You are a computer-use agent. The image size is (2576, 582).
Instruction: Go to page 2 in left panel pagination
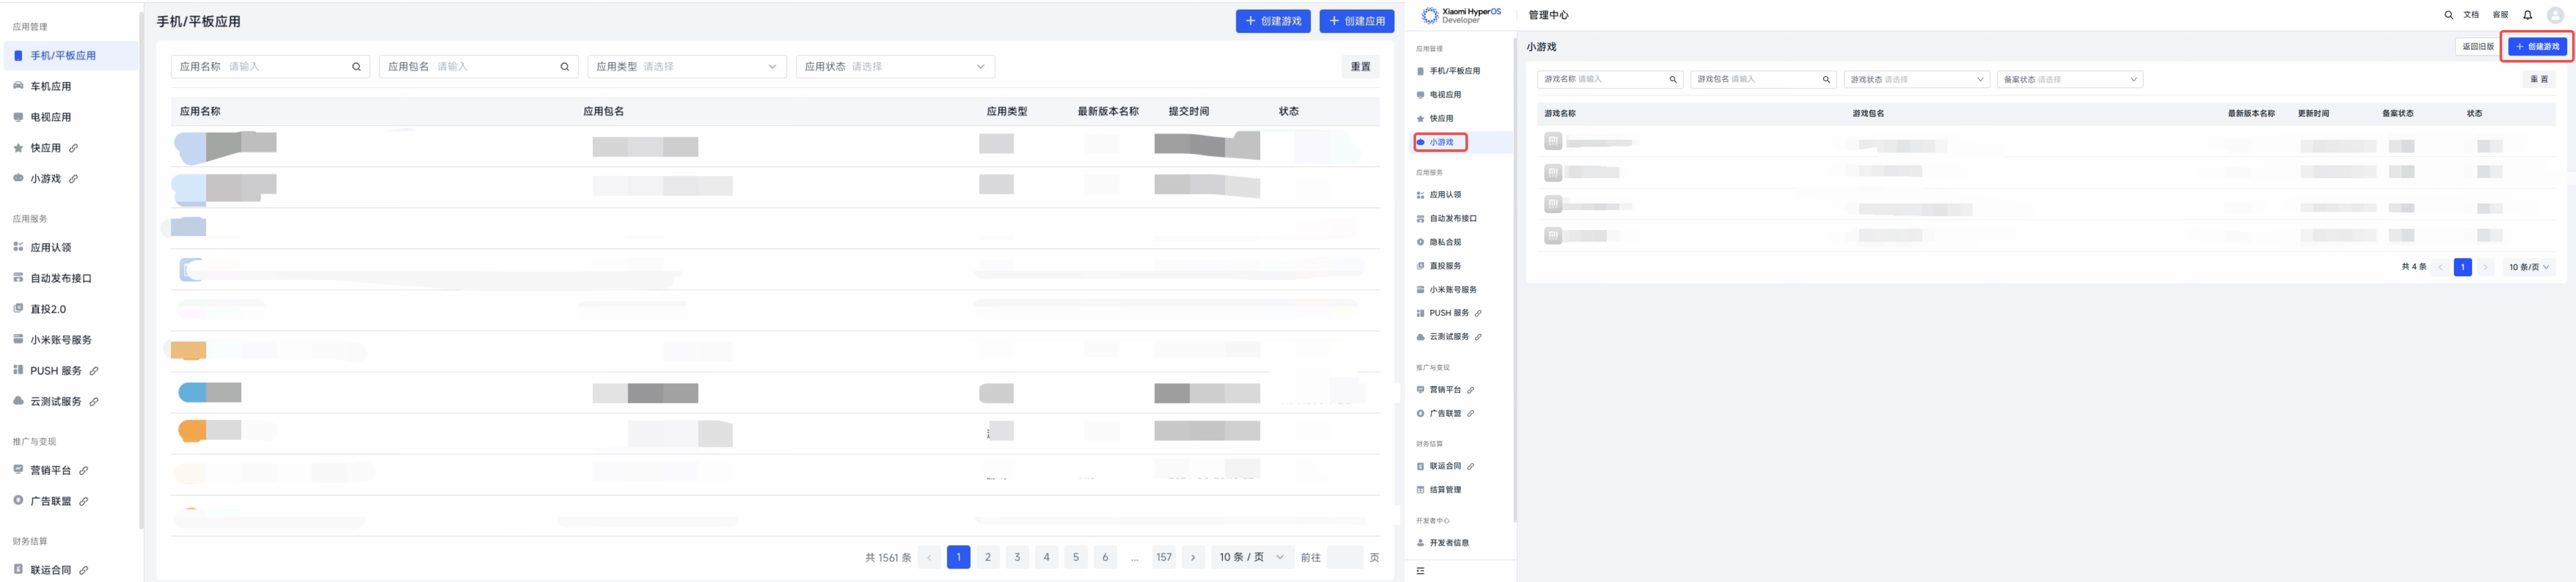point(988,558)
